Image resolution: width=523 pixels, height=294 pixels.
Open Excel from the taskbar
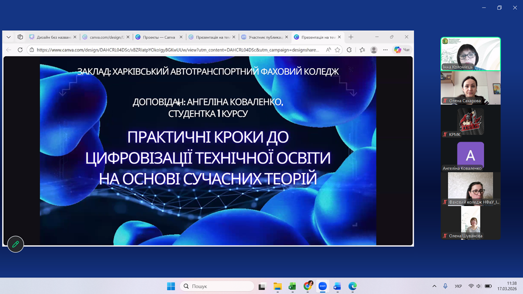point(292,286)
